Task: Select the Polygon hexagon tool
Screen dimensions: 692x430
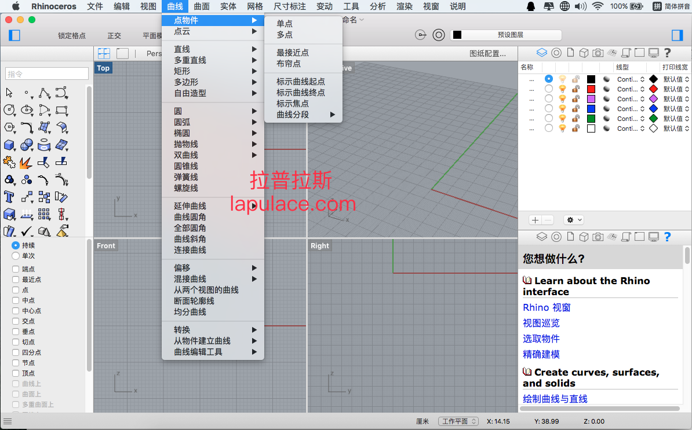Action: 9,128
